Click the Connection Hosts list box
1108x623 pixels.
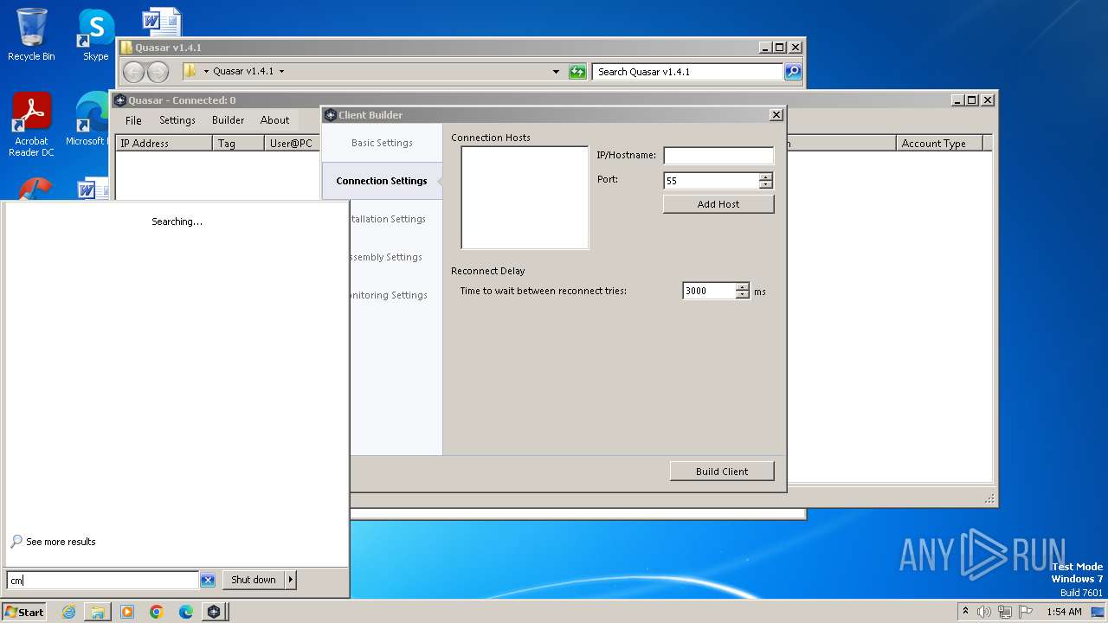coord(525,197)
